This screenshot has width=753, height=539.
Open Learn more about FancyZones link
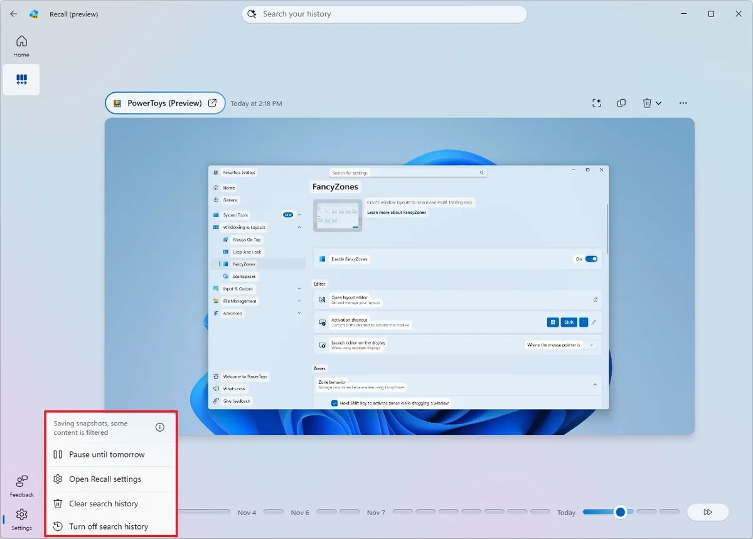397,213
